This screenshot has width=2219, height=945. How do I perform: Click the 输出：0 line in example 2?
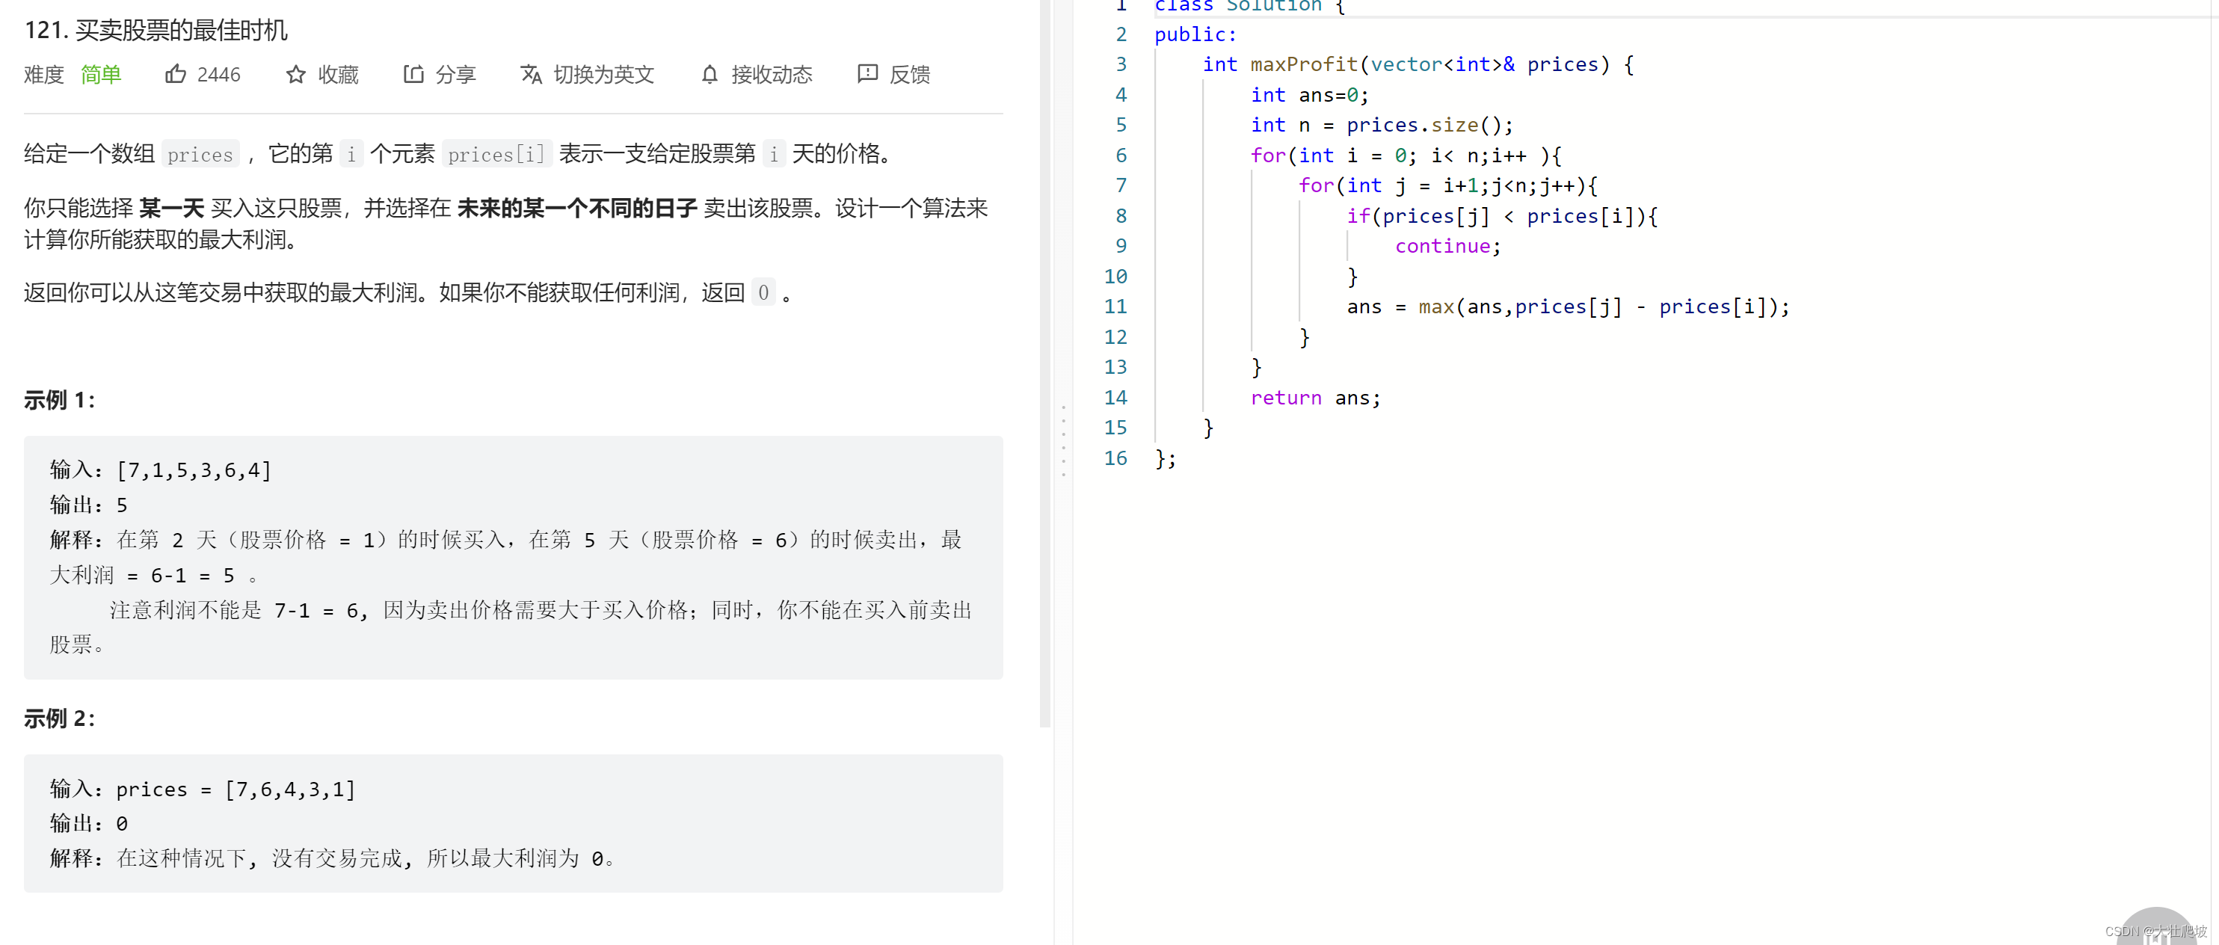89,825
